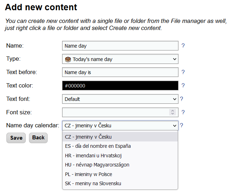Open help for Name day calendar
Screen dimensions: 230x194
[182, 125]
